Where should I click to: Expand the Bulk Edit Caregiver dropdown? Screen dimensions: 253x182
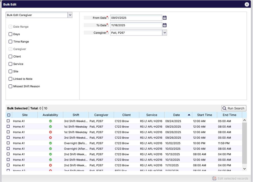point(70,15)
